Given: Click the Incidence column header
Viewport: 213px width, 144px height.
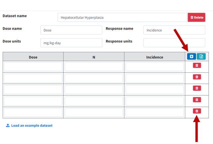Looking at the screenshot, I should (154, 57).
